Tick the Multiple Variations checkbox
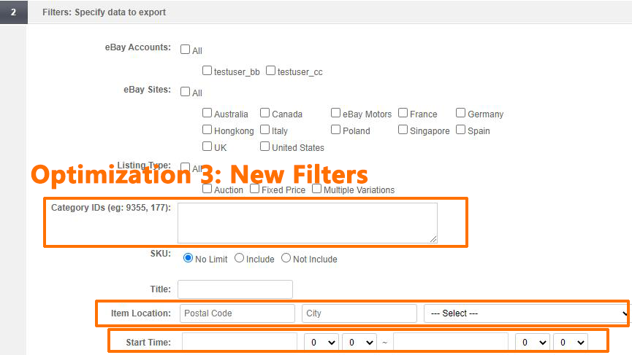The width and height of the screenshot is (632, 355). tap(317, 189)
